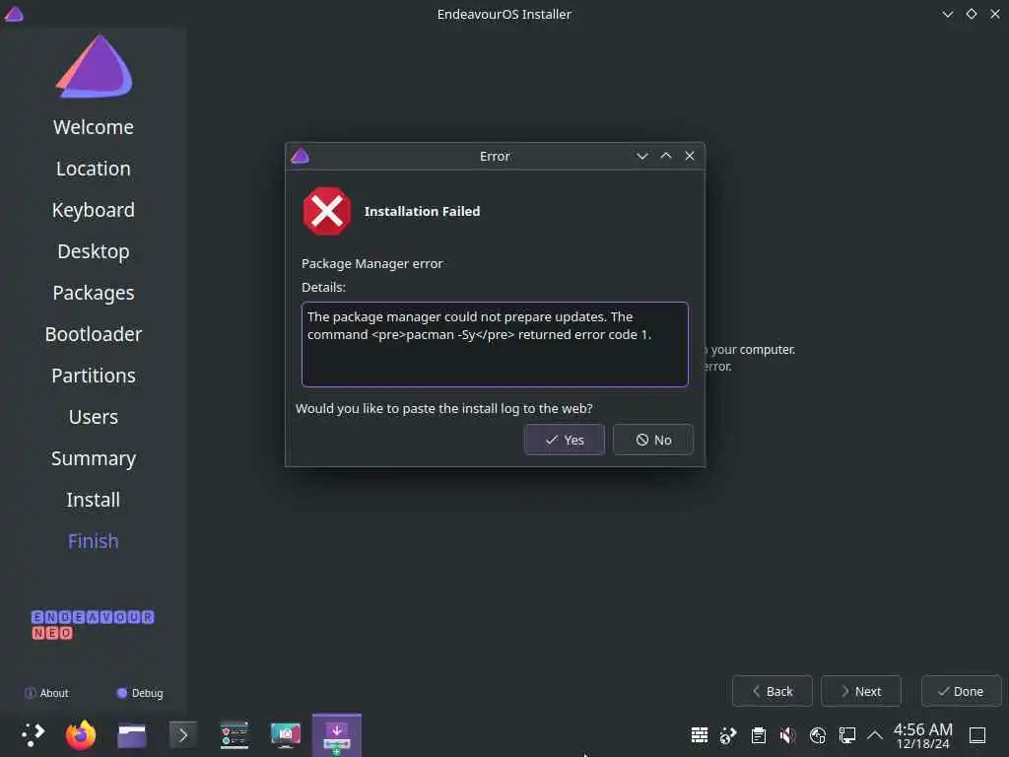The image size is (1009, 757).
Task: Click Yes to paste install log
Action: pos(565,440)
